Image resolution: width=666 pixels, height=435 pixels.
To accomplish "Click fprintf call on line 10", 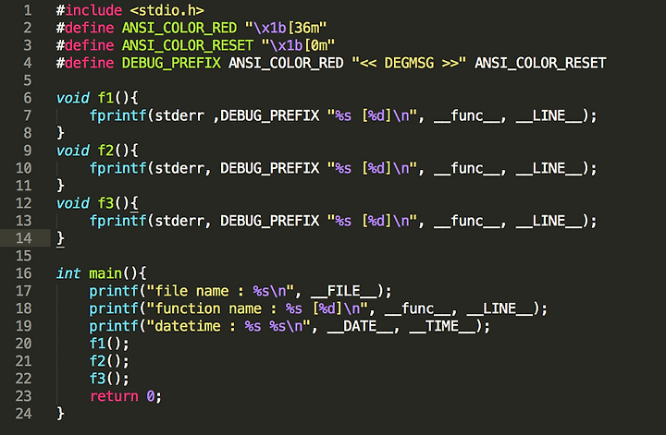I will point(117,168).
